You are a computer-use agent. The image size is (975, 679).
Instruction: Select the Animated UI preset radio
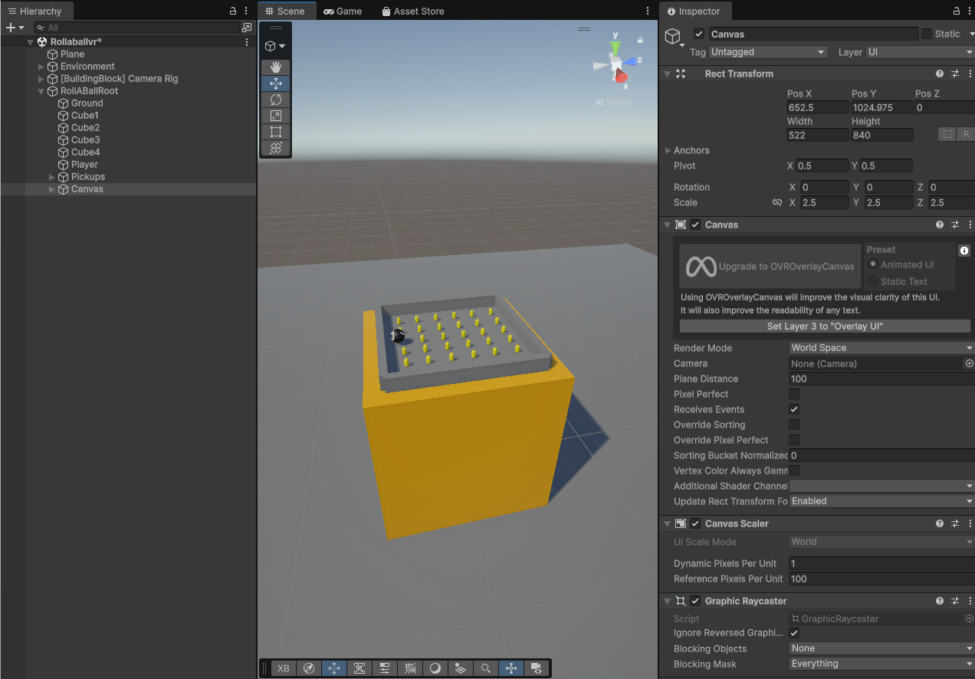click(873, 264)
